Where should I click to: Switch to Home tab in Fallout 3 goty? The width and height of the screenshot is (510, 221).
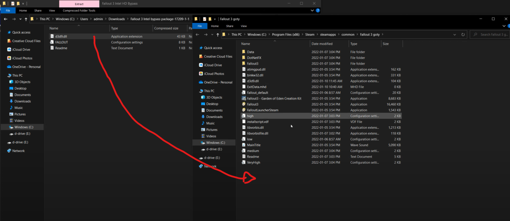pyautogui.click(x=215, y=26)
